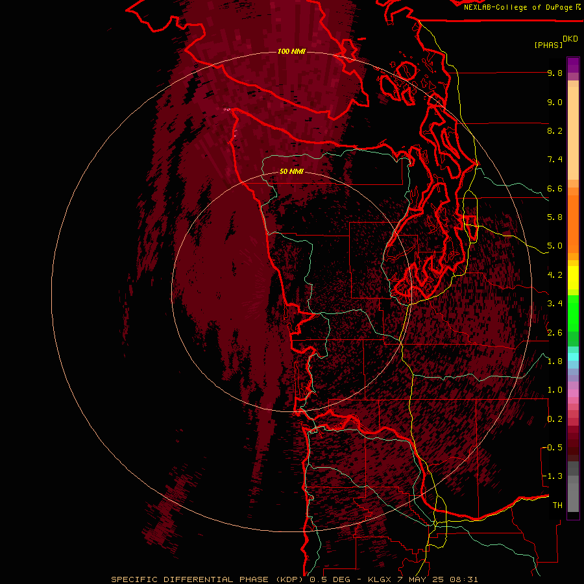Click the 1.8 value on the color scale

click(555, 361)
